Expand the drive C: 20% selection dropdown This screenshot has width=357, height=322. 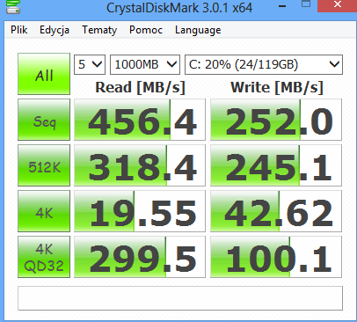[x=264, y=64]
